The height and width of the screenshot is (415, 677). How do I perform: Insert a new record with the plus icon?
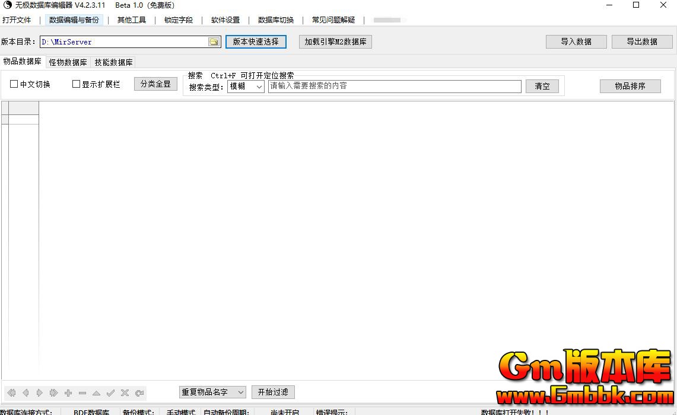[68, 392]
